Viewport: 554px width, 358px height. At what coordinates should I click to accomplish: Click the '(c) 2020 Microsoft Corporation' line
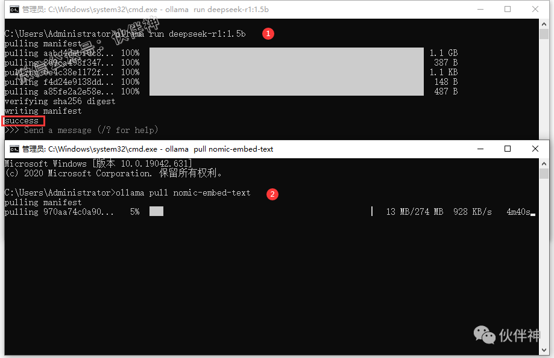tap(114, 173)
